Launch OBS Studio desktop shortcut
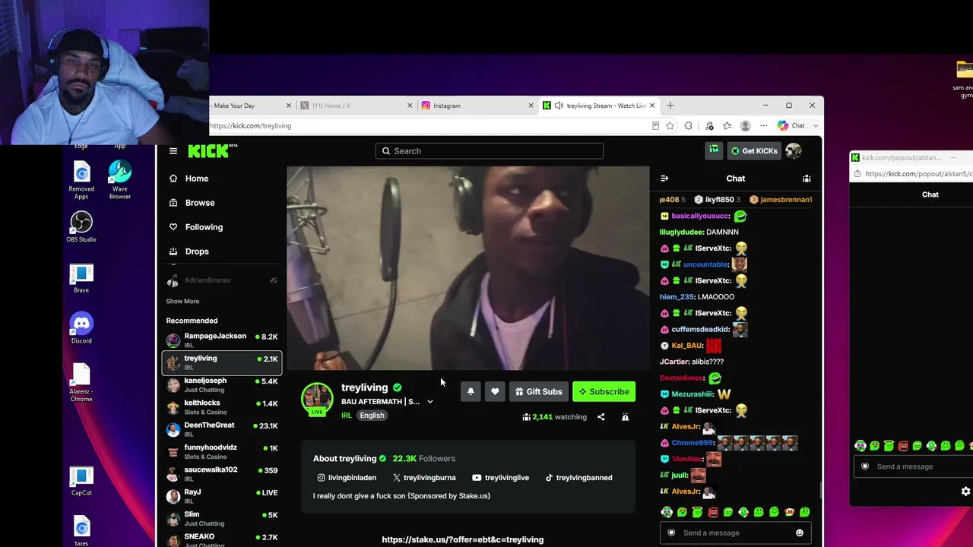 81,226
